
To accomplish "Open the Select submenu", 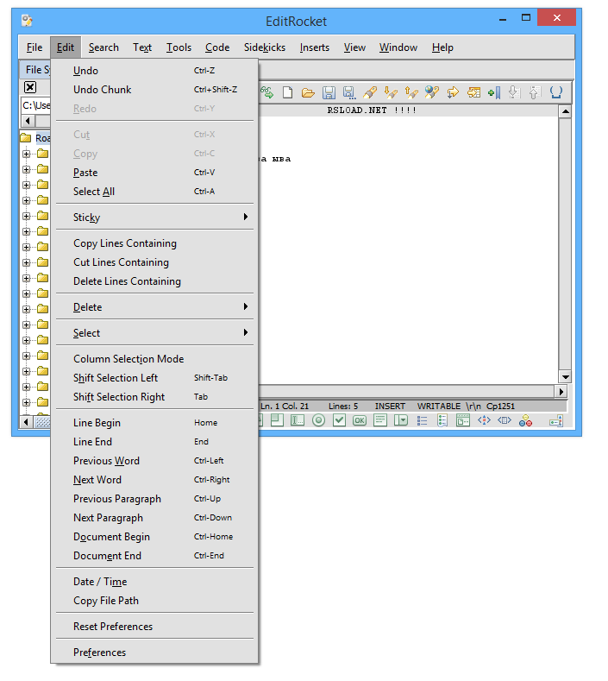I will click(x=154, y=332).
